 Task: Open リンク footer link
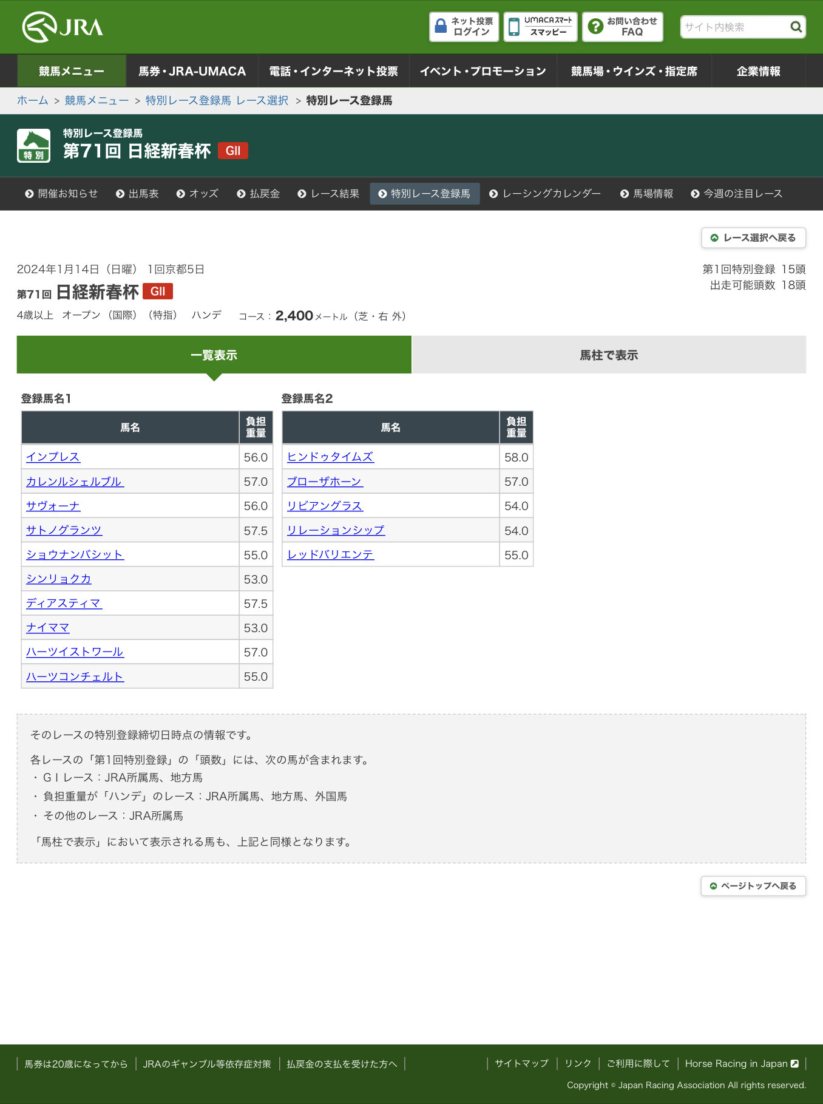578,1063
